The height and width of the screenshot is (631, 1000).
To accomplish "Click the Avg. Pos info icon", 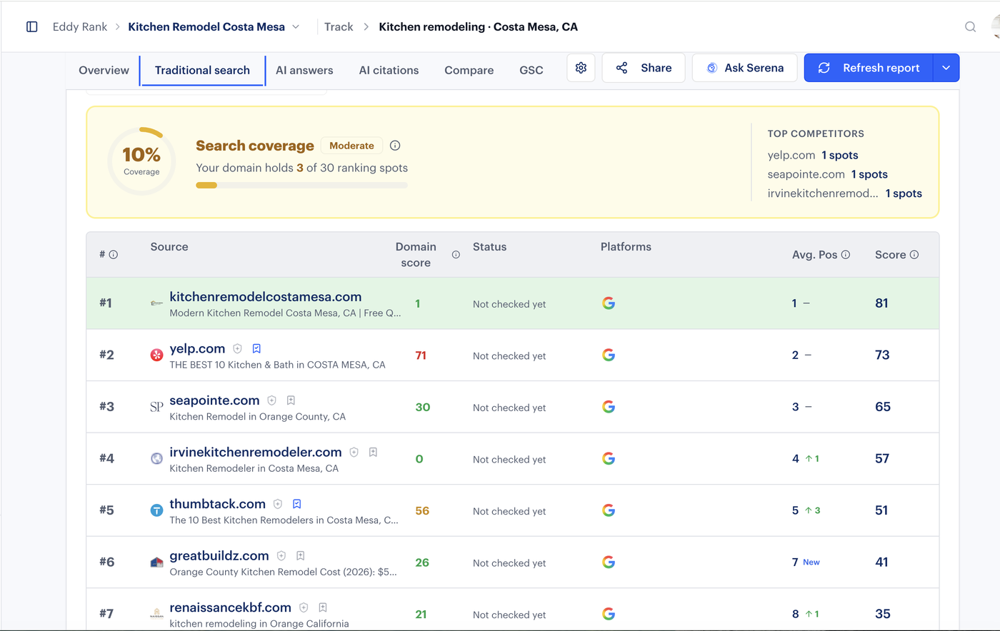I will point(846,255).
